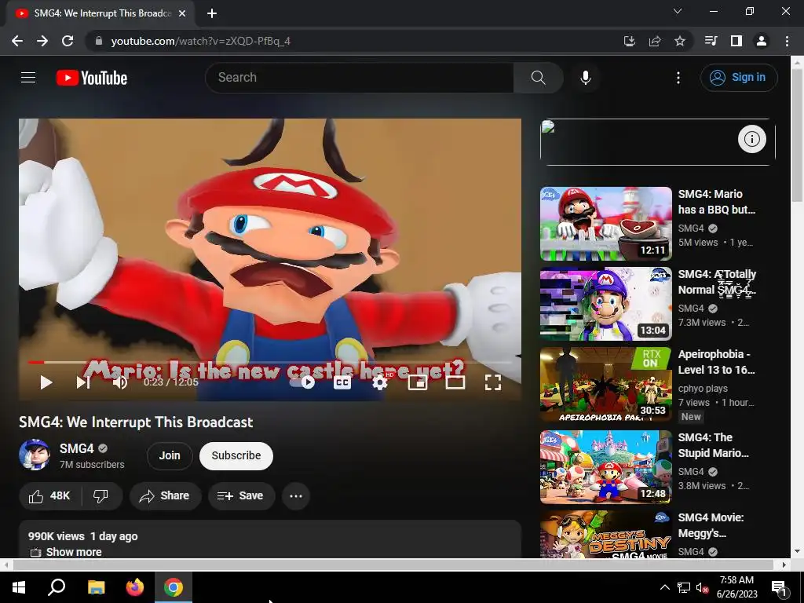Click the horizontal scrollbar
Screen dimensions: 804x603
click(x=393, y=565)
